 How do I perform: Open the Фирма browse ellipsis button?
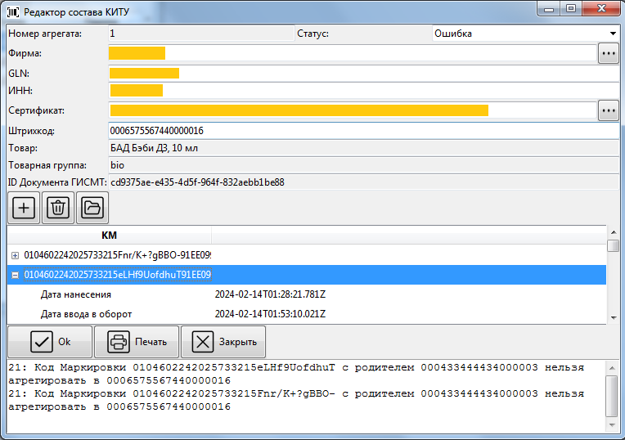tap(608, 53)
